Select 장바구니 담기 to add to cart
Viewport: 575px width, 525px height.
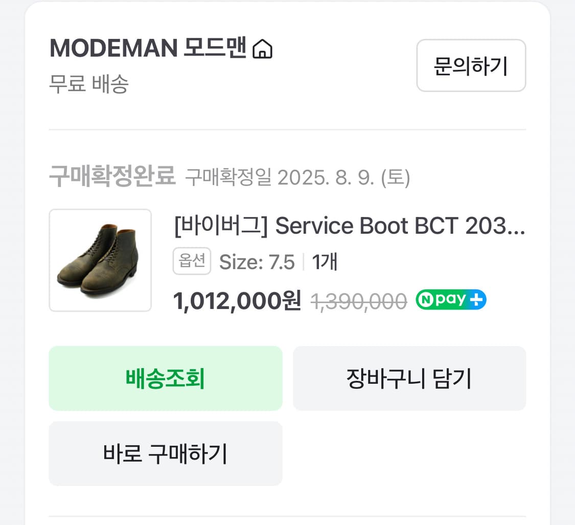(x=409, y=378)
